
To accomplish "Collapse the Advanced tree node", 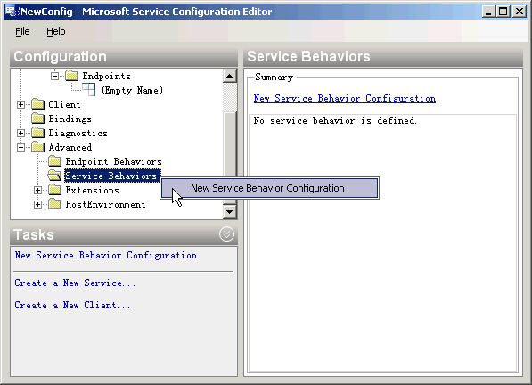I will [x=20, y=147].
